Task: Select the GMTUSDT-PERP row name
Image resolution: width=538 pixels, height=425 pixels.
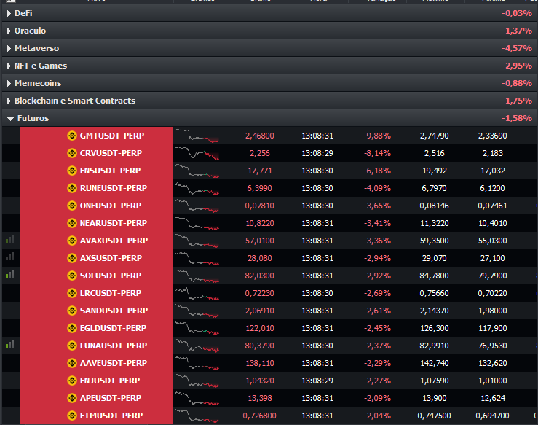Action: click(112, 136)
